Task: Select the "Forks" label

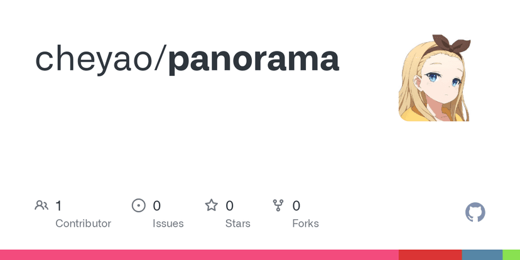Action: click(305, 224)
